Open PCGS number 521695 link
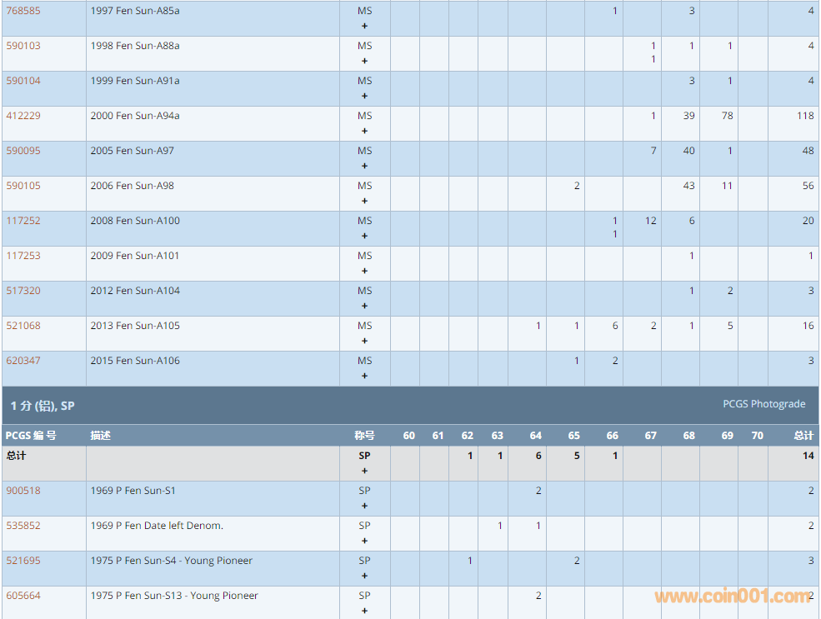 (23, 561)
